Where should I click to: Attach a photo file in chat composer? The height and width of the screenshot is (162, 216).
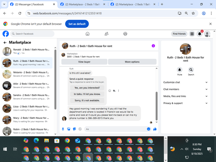pyautogui.click(x=69, y=129)
